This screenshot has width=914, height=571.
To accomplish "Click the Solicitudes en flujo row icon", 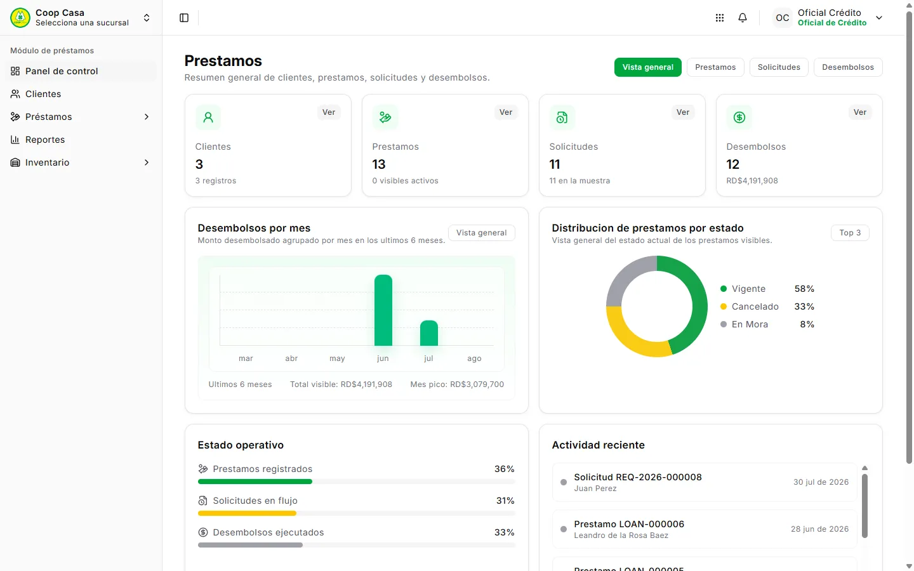I will tap(203, 501).
